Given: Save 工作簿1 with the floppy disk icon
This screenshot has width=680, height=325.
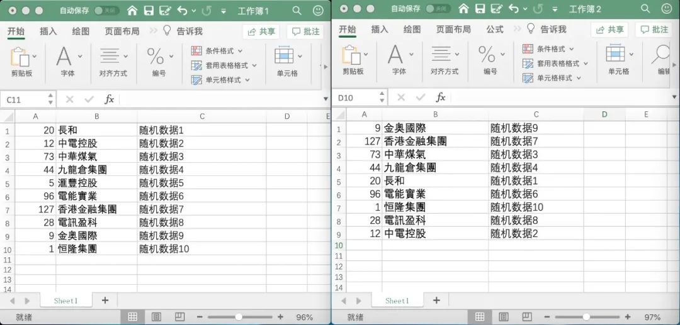Looking at the screenshot, I should (149, 11).
